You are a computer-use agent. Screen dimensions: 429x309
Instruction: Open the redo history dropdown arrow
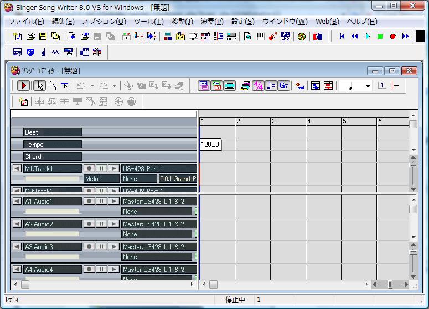point(115,86)
